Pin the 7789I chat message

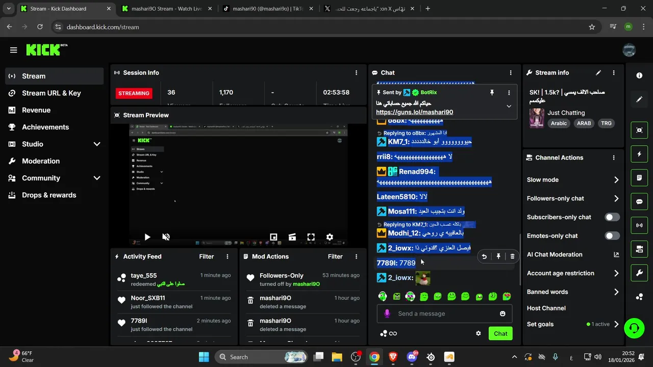pos(498,256)
